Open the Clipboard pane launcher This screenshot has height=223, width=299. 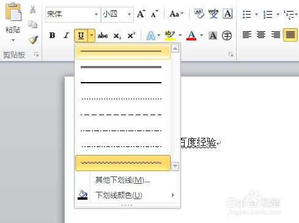pos(37,55)
